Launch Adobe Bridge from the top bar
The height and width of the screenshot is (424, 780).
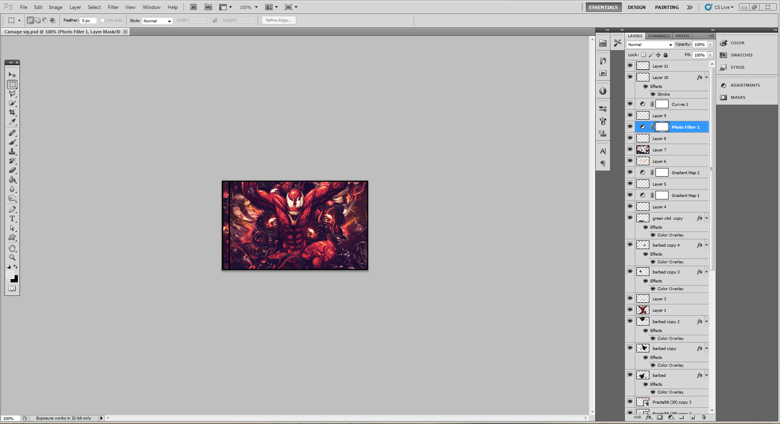pos(194,7)
